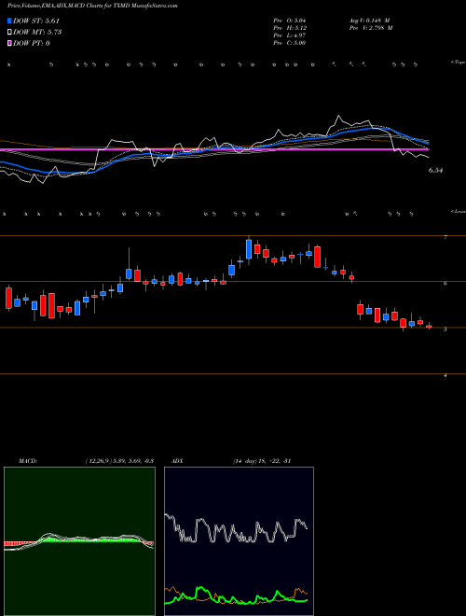Click the magenta DOW PT legend swatch

pyautogui.click(x=10, y=43)
